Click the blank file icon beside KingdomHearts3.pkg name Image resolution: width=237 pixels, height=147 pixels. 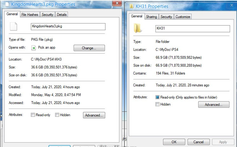[x=13, y=26]
